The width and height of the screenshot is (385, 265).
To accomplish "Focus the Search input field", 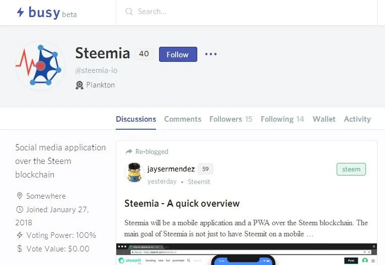I will click(247, 12).
